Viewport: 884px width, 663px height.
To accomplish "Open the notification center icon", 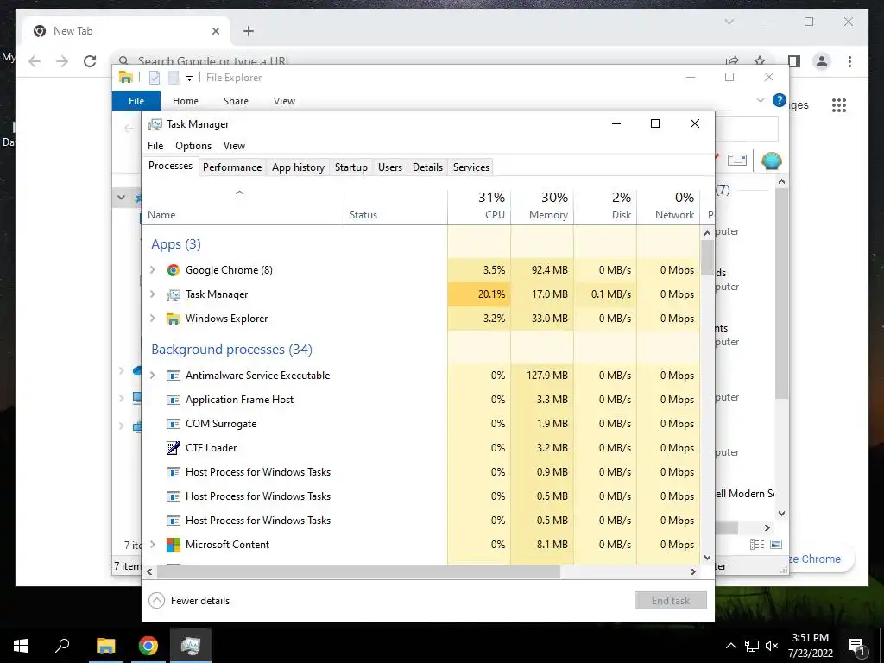I will click(856, 646).
